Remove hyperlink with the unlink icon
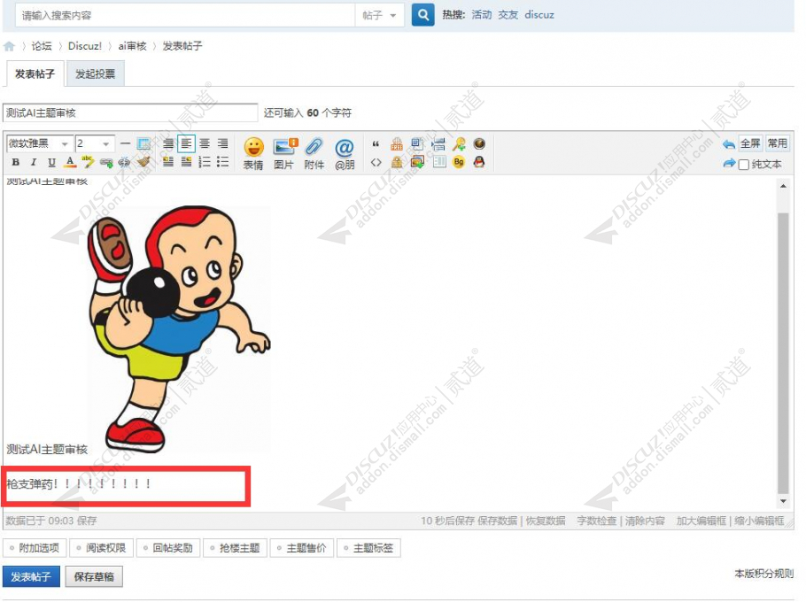806x602 pixels. pos(124,162)
